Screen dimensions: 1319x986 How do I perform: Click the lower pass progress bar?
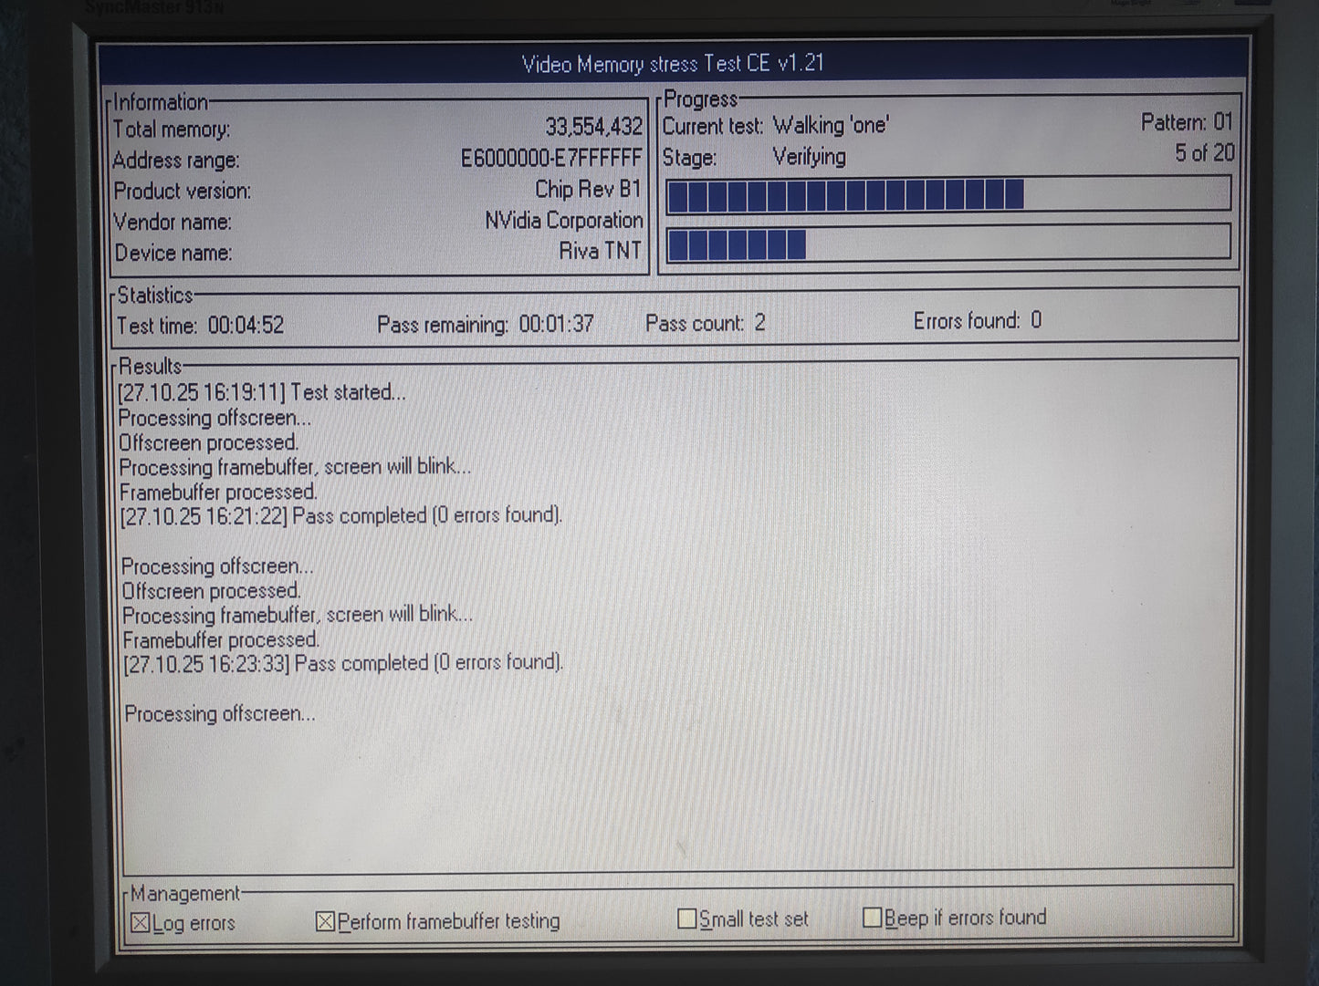tap(947, 244)
